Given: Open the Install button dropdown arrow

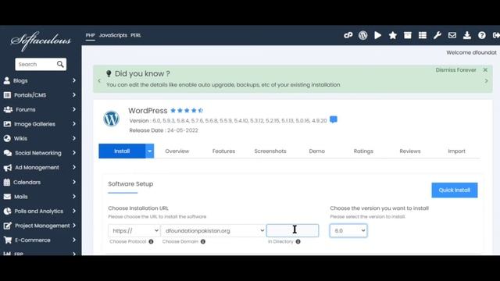Looking at the screenshot, I should pos(149,151).
